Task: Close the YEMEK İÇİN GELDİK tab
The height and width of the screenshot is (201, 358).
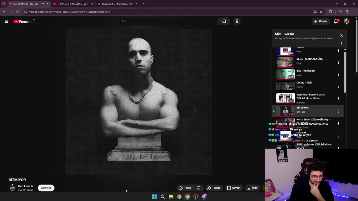Action: tap(92, 4)
